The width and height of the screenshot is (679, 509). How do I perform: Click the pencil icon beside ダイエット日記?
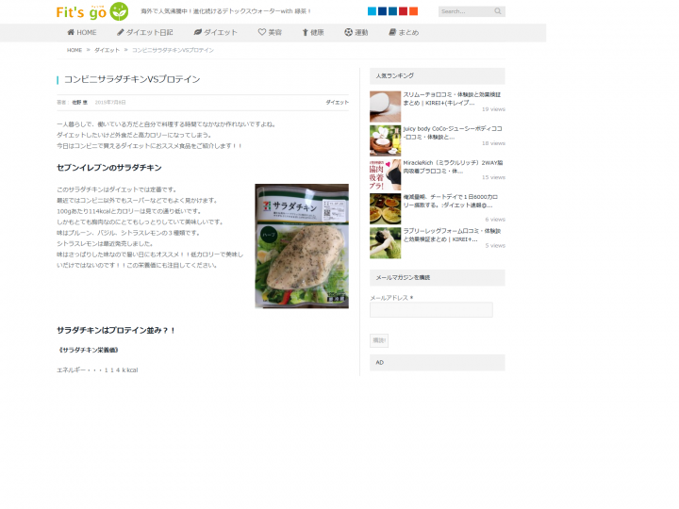coord(121,32)
